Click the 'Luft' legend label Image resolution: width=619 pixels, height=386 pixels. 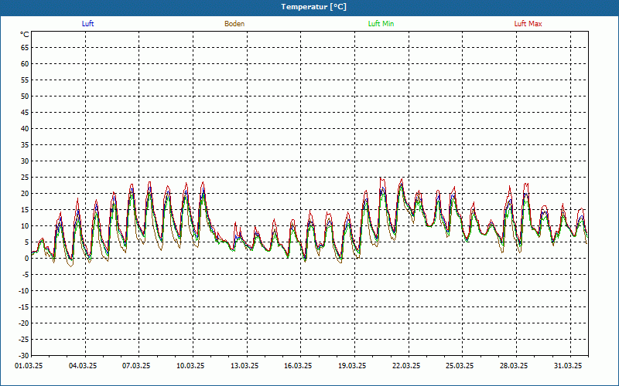point(87,24)
